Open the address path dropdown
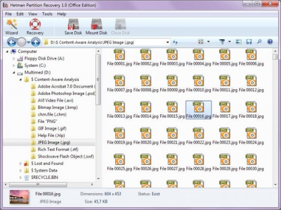Image resolution: width=281 pixels, height=210 pixels. click(x=167, y=42)
